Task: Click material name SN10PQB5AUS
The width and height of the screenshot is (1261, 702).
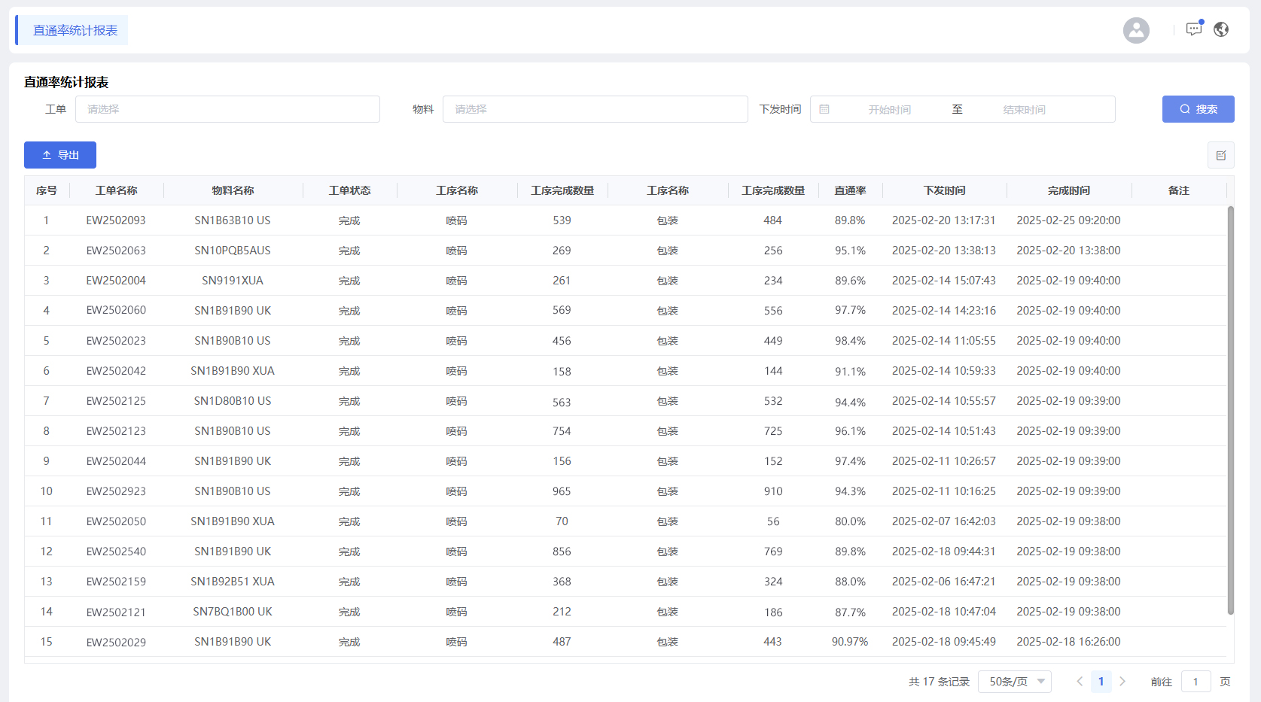Action: [233, 251]
